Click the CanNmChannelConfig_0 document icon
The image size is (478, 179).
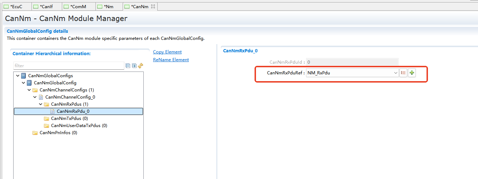click(41, 97)
